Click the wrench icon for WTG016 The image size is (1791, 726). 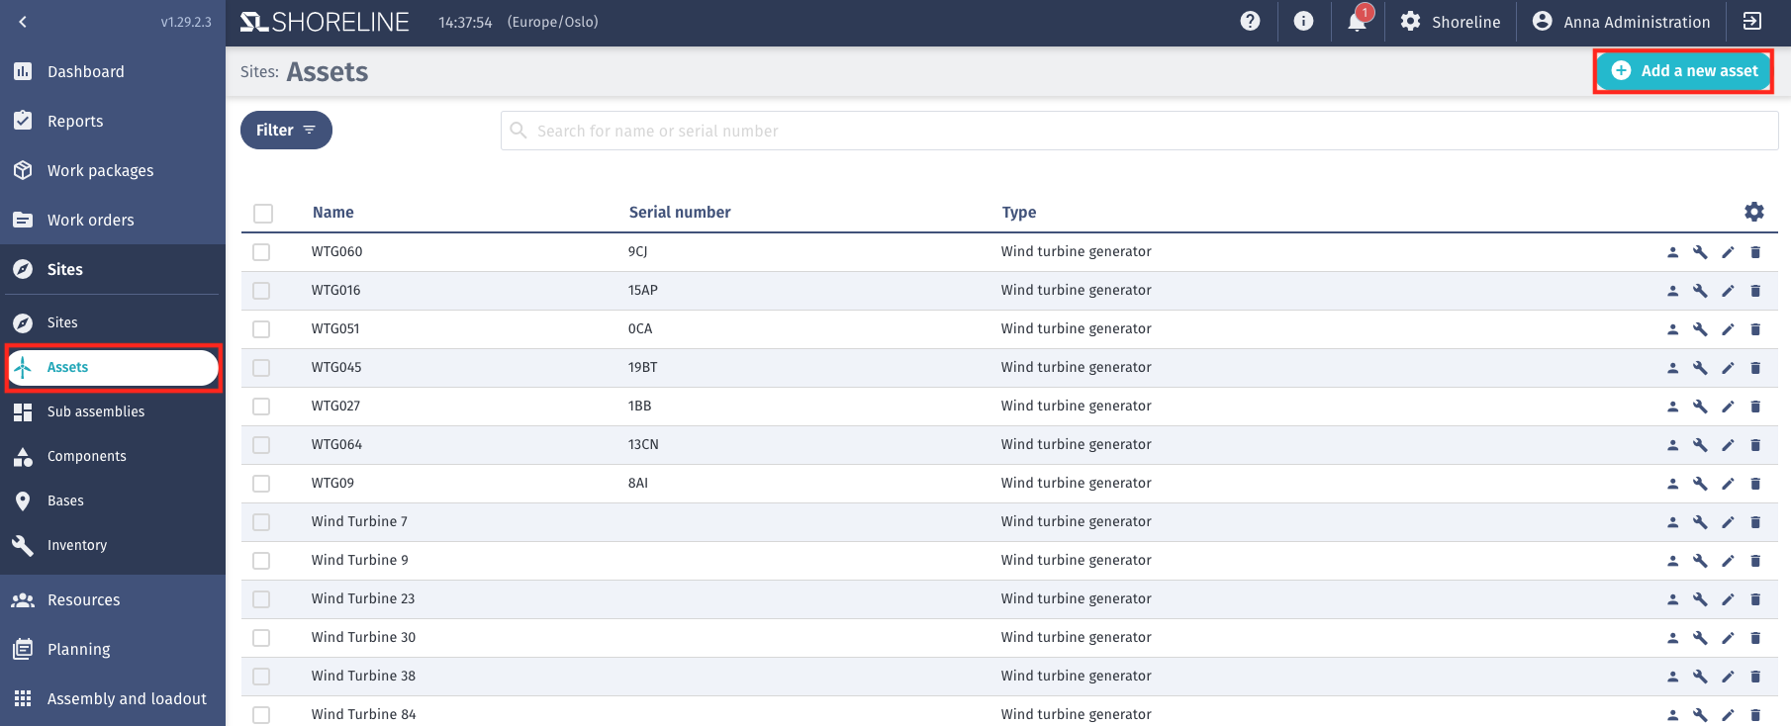[x=1700, y=291]
